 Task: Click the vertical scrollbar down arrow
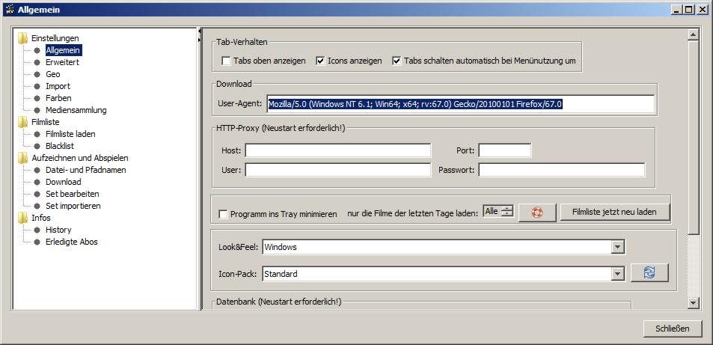(693, 302)
